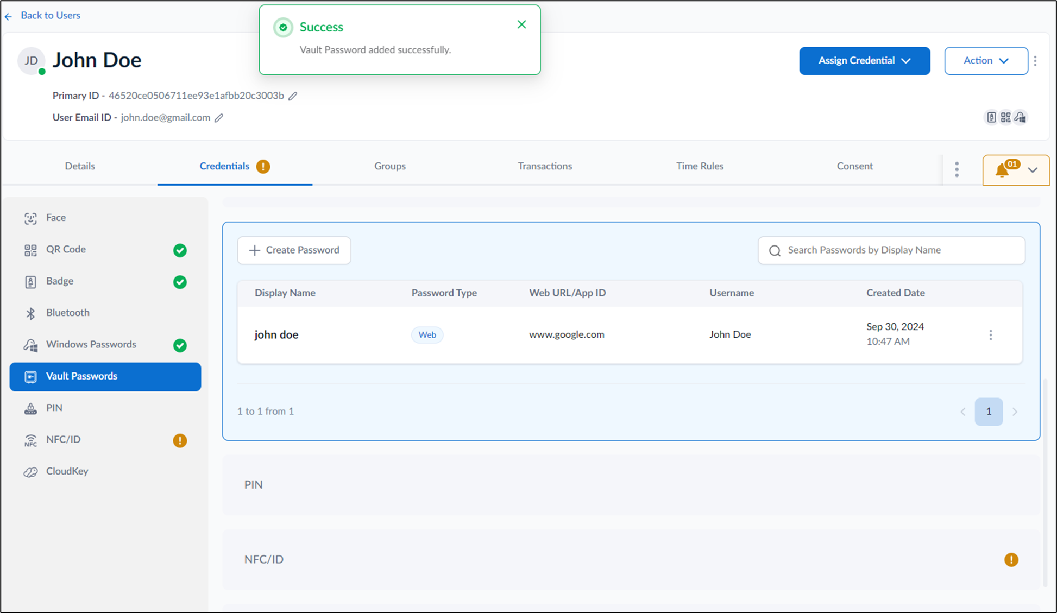Click the john doe display name
1057x613 pixels.
276,335
